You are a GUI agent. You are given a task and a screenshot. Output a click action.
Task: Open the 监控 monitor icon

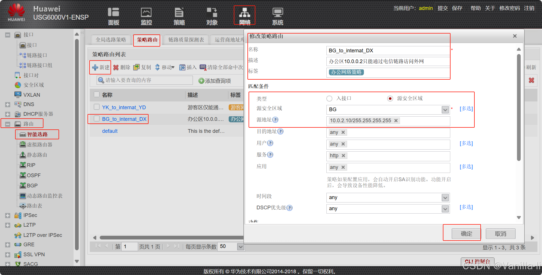click(x=146, y=13)
